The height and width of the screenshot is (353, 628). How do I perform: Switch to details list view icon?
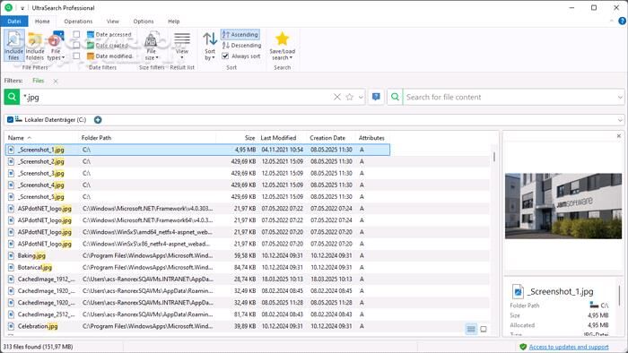[x=471, y=329]
